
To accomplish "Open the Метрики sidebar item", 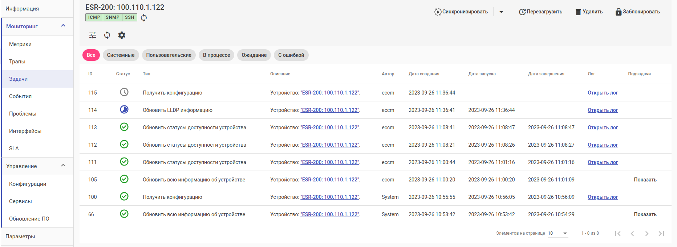I will point(20,44).
